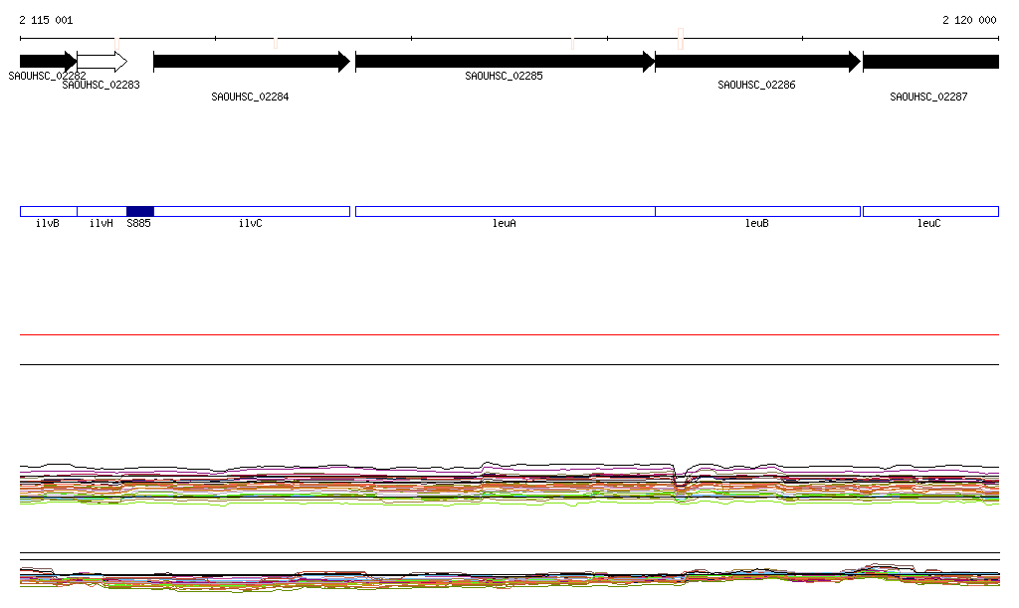Click the leuC annotation box
This screenshot has width=1019, height=608.
(930, 211)
